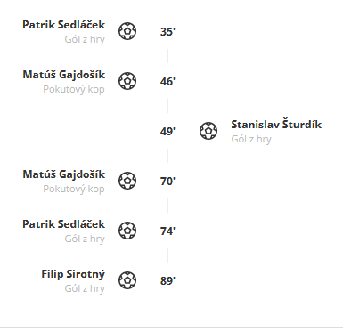Click the goal ball icon at 46'

point(127,81)
